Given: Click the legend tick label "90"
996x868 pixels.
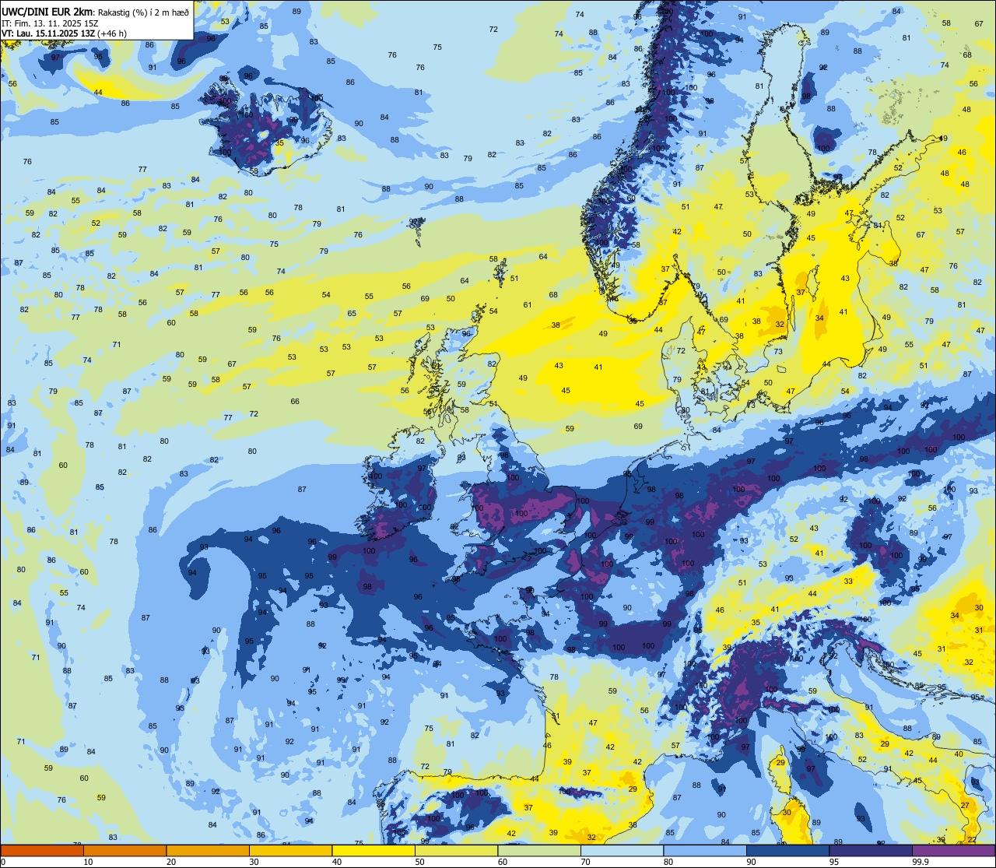Looking at the screenshot, I should point(751,862).
